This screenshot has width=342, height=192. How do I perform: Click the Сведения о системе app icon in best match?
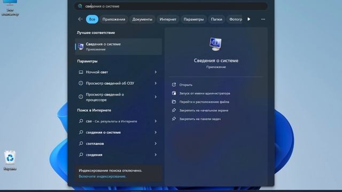[x=81, y=46]
